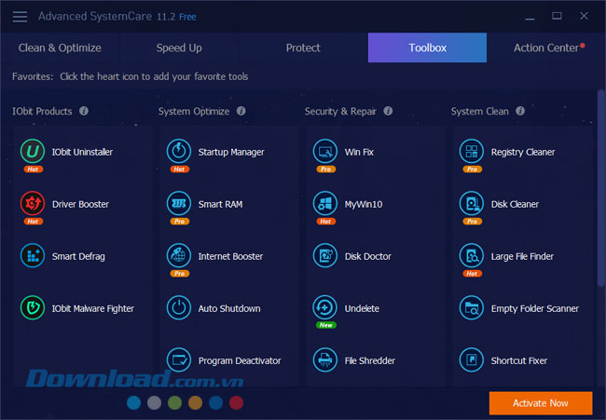
Task: Click the Win Fix label
Action: tap(359, 152)
